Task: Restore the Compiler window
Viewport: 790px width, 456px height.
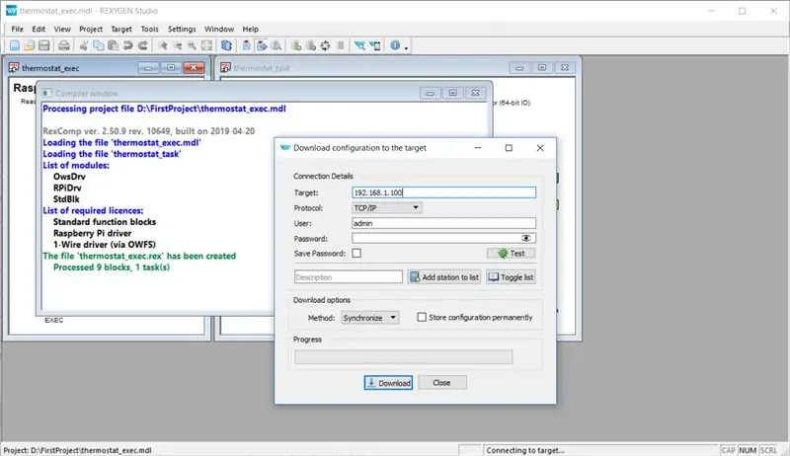Action: tap(452, 93)
